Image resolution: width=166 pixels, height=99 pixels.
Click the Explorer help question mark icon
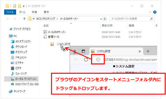(x=155, y=12)
